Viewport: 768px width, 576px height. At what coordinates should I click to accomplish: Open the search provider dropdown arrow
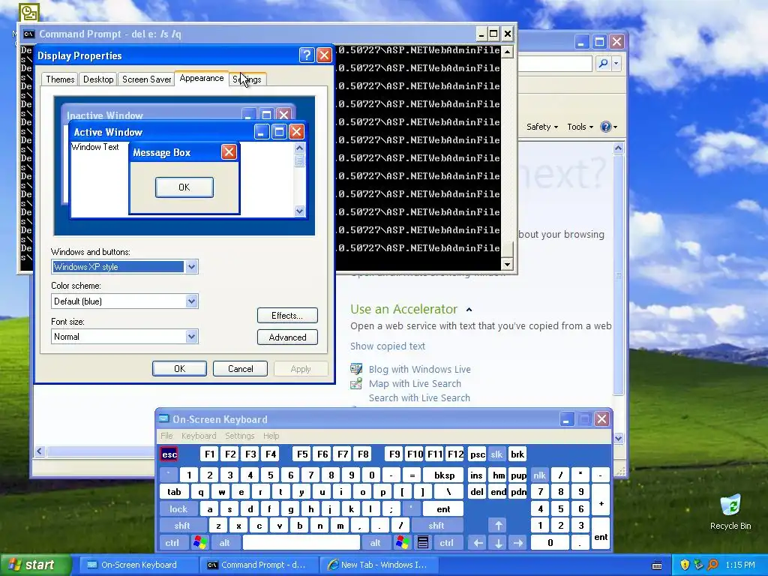616,63
